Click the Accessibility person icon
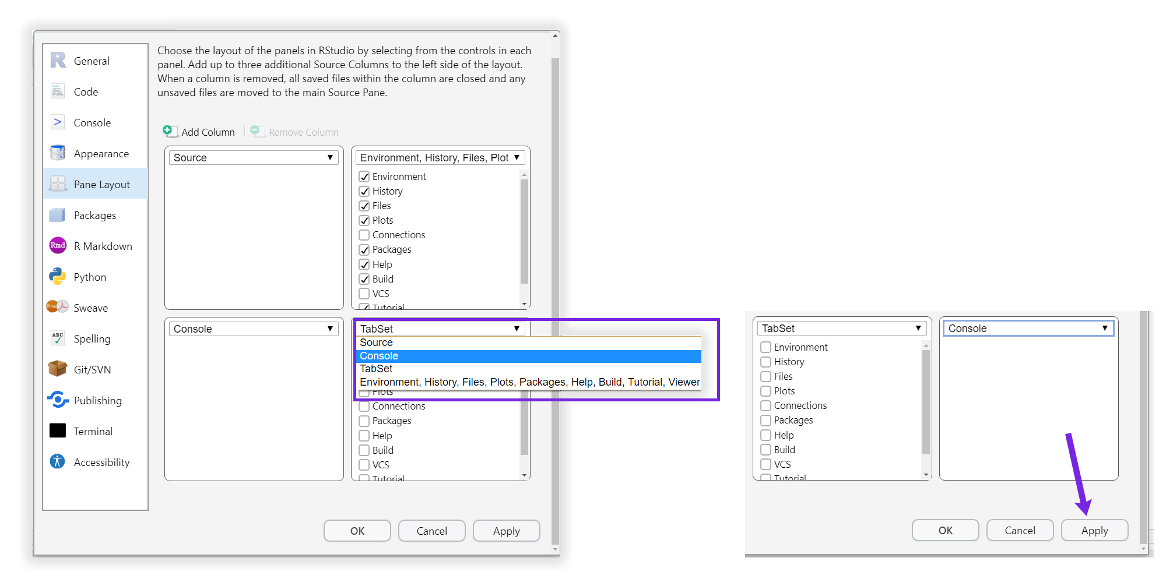The height and width of the screenshot is (586, 1166). click(x=58, y=461)
